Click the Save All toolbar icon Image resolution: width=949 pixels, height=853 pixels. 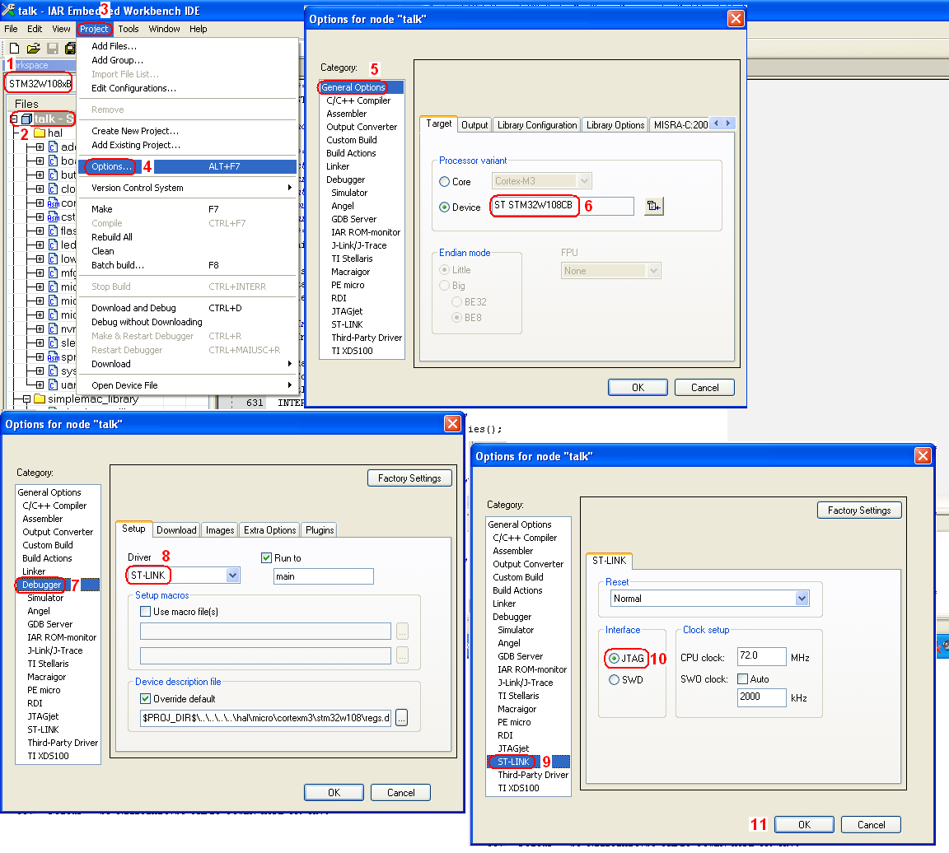(x=71, y=49)
